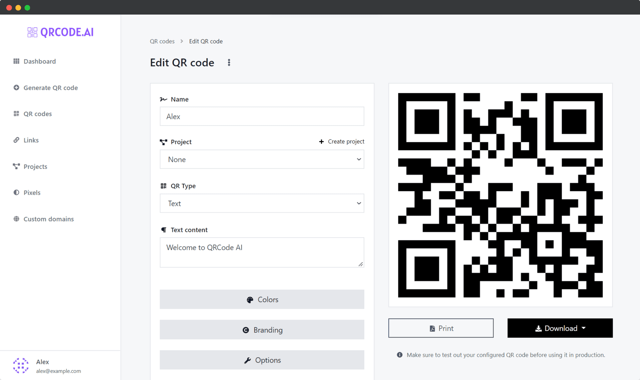The image size is (640, 380).
Task: Open the Alex account menu
Action: 60,366
